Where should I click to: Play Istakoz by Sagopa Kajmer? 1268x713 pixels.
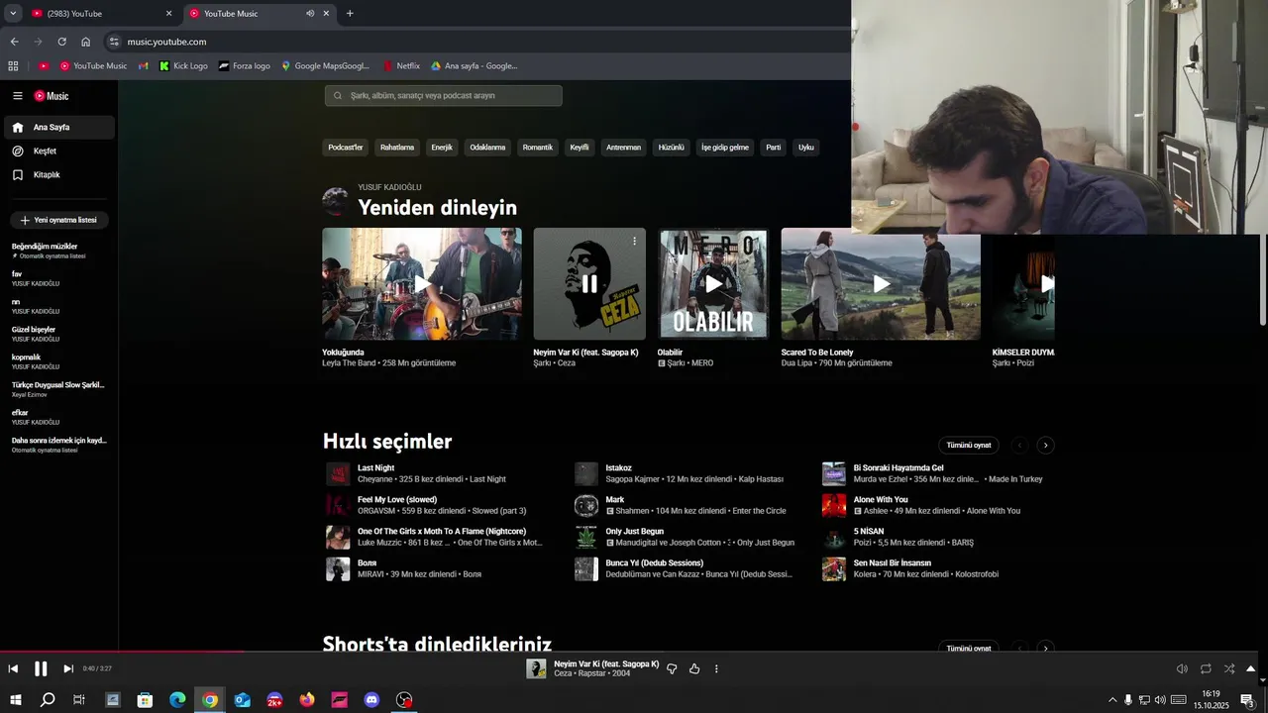click(586, 473)
